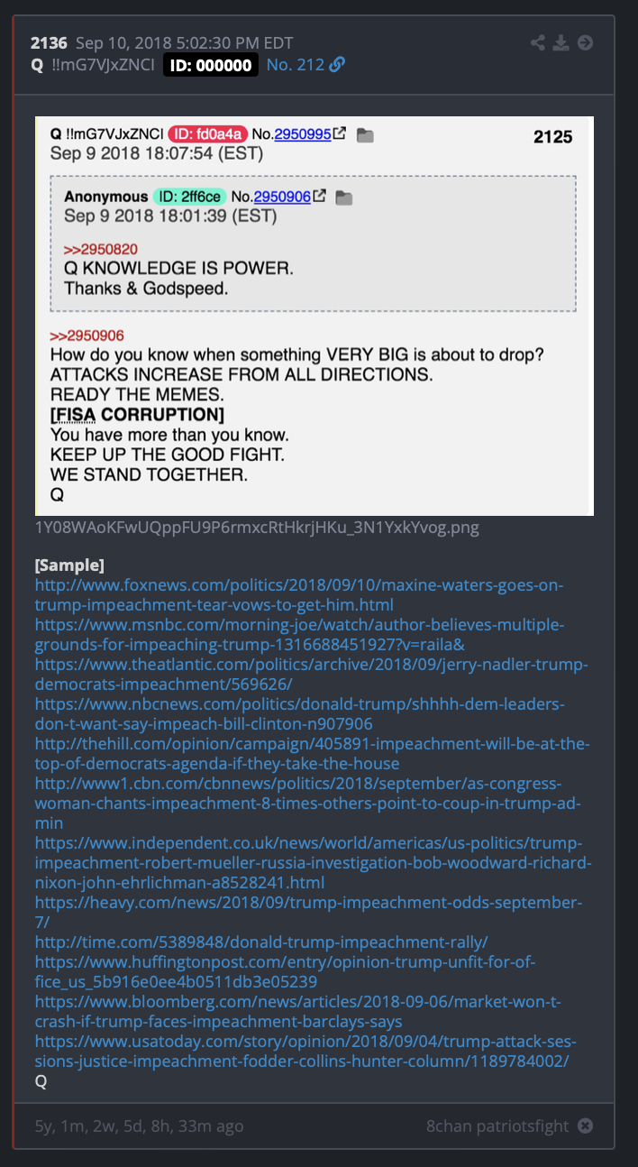Click folder icon beside Q post 2950995

pos(365,135)
